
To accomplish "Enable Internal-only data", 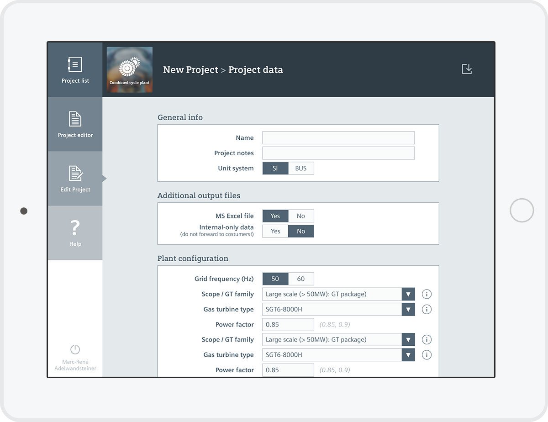I will pos(275,231).
